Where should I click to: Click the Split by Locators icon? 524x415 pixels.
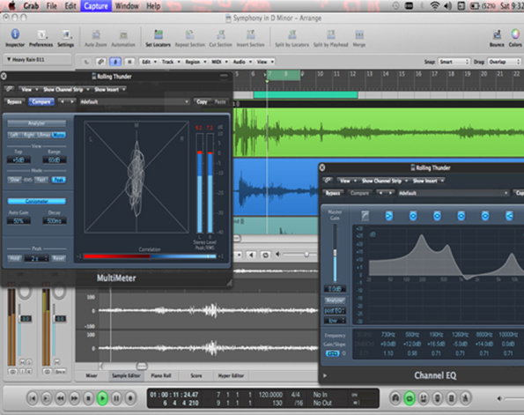pos(292,34)
